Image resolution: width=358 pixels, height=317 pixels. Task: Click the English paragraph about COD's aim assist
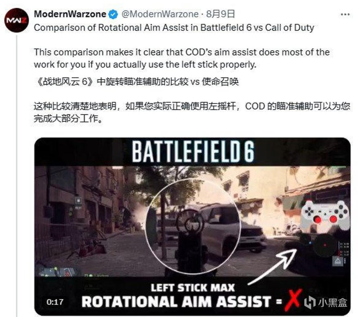coord(182,59)
